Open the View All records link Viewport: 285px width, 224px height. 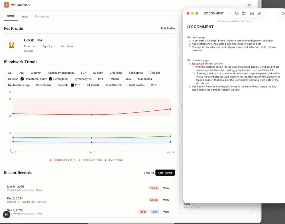(149, 173)
